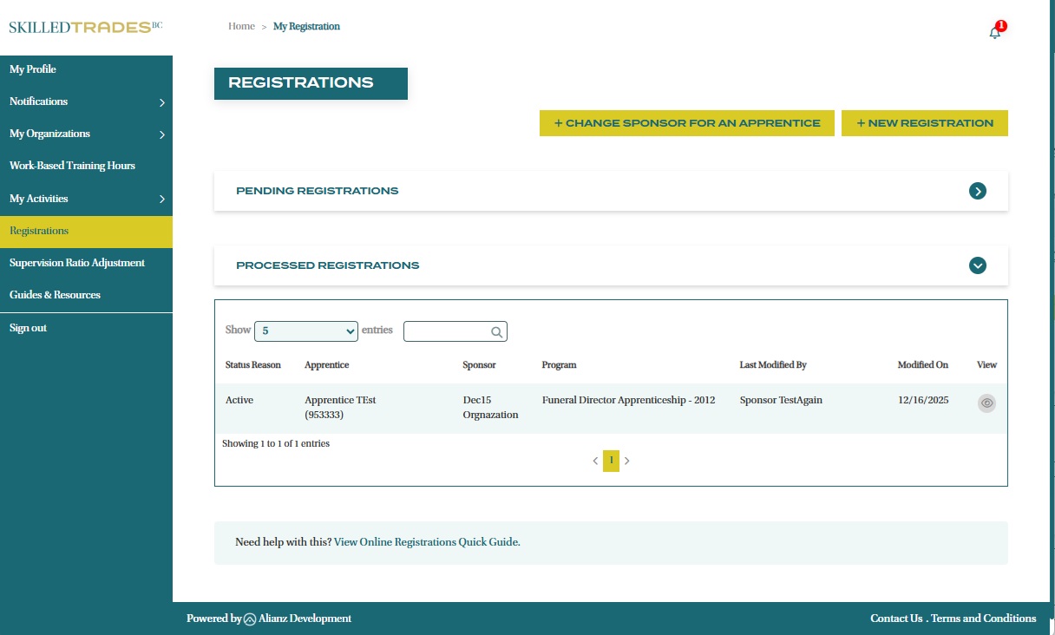Screen dimensions: 1055x635
Task: Expand the Notifications sidebar menu
Action: (x=161, y=102)
